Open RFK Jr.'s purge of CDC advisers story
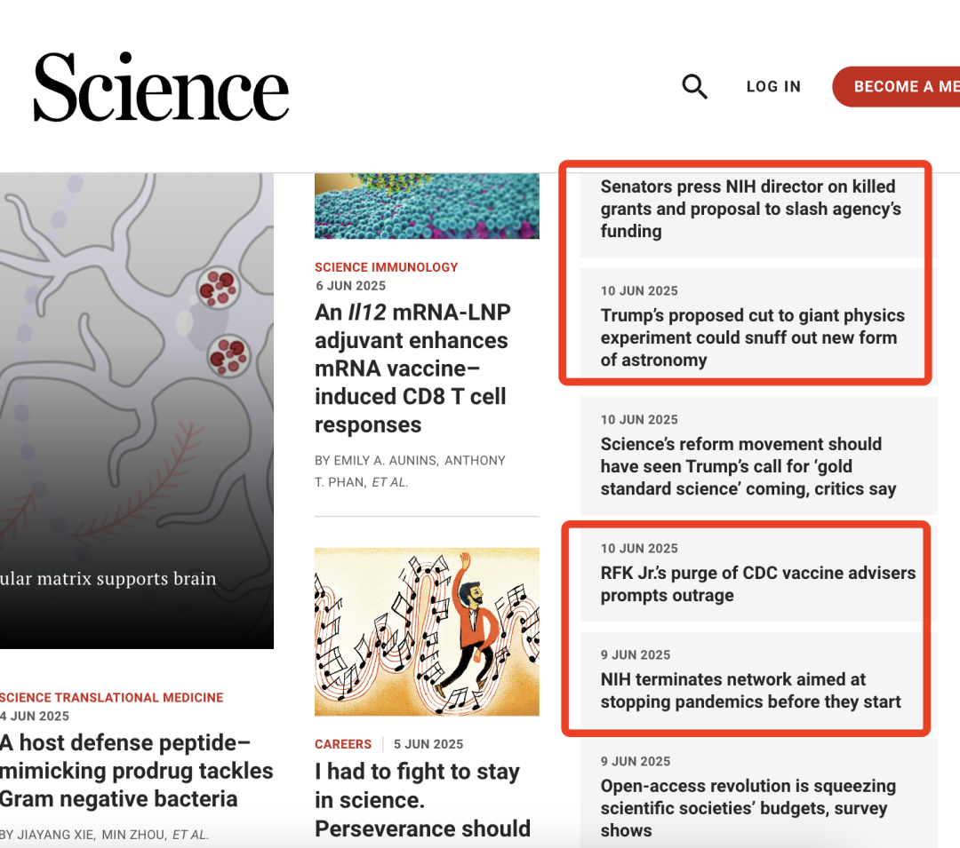The width and height of the screenshot is (960, 848). [x=756, y=583]
